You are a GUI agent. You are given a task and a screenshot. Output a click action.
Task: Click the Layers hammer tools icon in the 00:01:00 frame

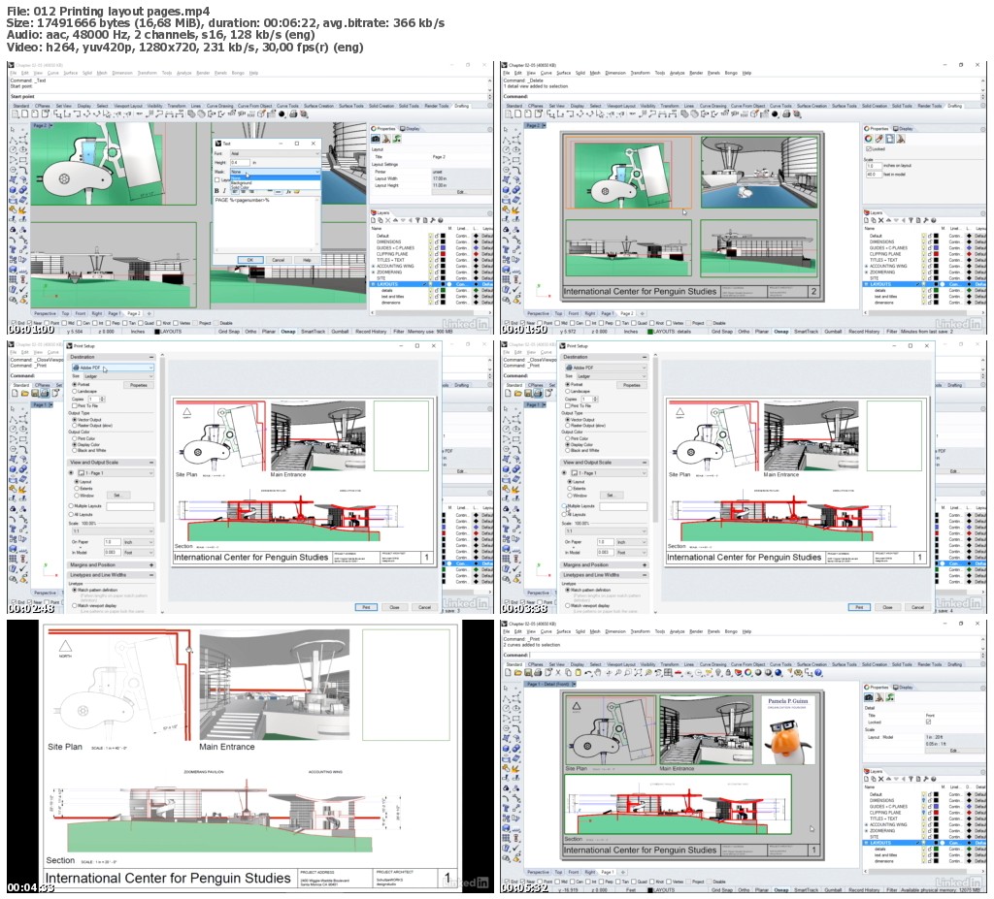432,220
